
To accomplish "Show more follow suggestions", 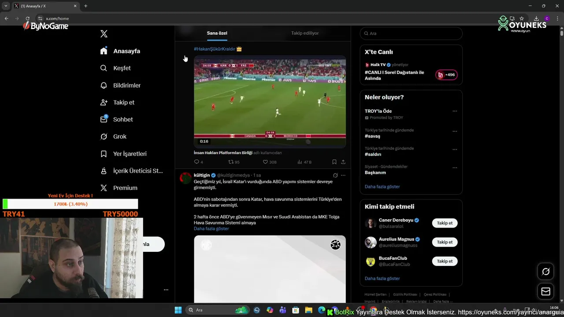I will pos(382,279).
